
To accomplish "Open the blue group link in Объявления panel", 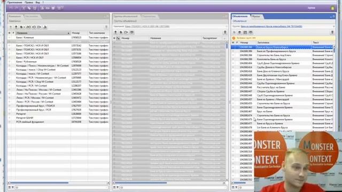I will pyautogui.click(x=271, y=26).
